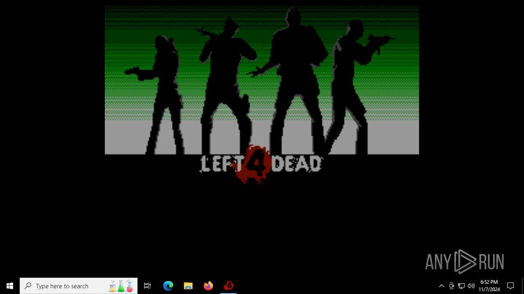Click the search magnifier icon in the taskbar
This screenshot has width=524, height=294.
(28, 286)
